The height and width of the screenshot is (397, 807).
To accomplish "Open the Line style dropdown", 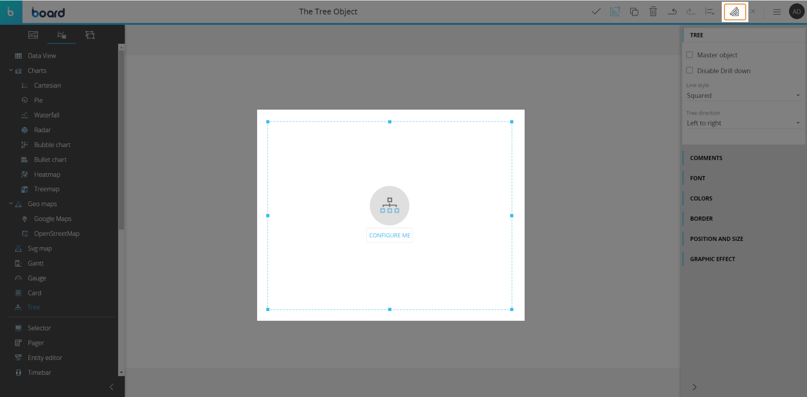I will click(x=743, y=96).
